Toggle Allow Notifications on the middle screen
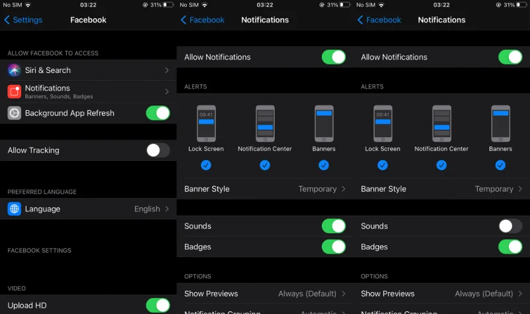The image size is (530, 314). pos(334,57)
